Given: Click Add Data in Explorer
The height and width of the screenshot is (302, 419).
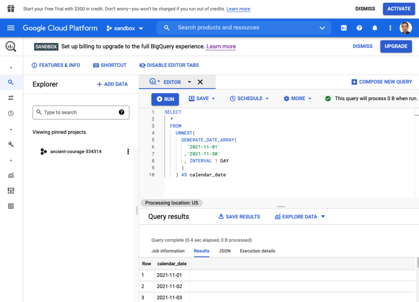Looking at the screenshot, I should tap(112, 84).
